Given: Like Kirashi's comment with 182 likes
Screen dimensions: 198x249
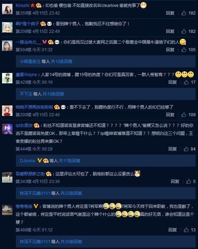Looking at the screenshot, I should click(x=184, y=13).
